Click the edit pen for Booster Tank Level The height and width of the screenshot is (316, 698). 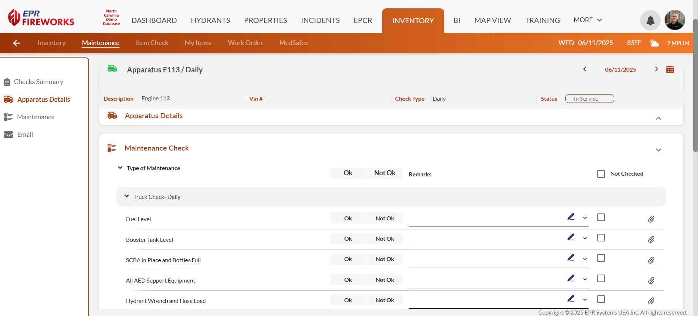pyautogui.click(x=571, y=237)
